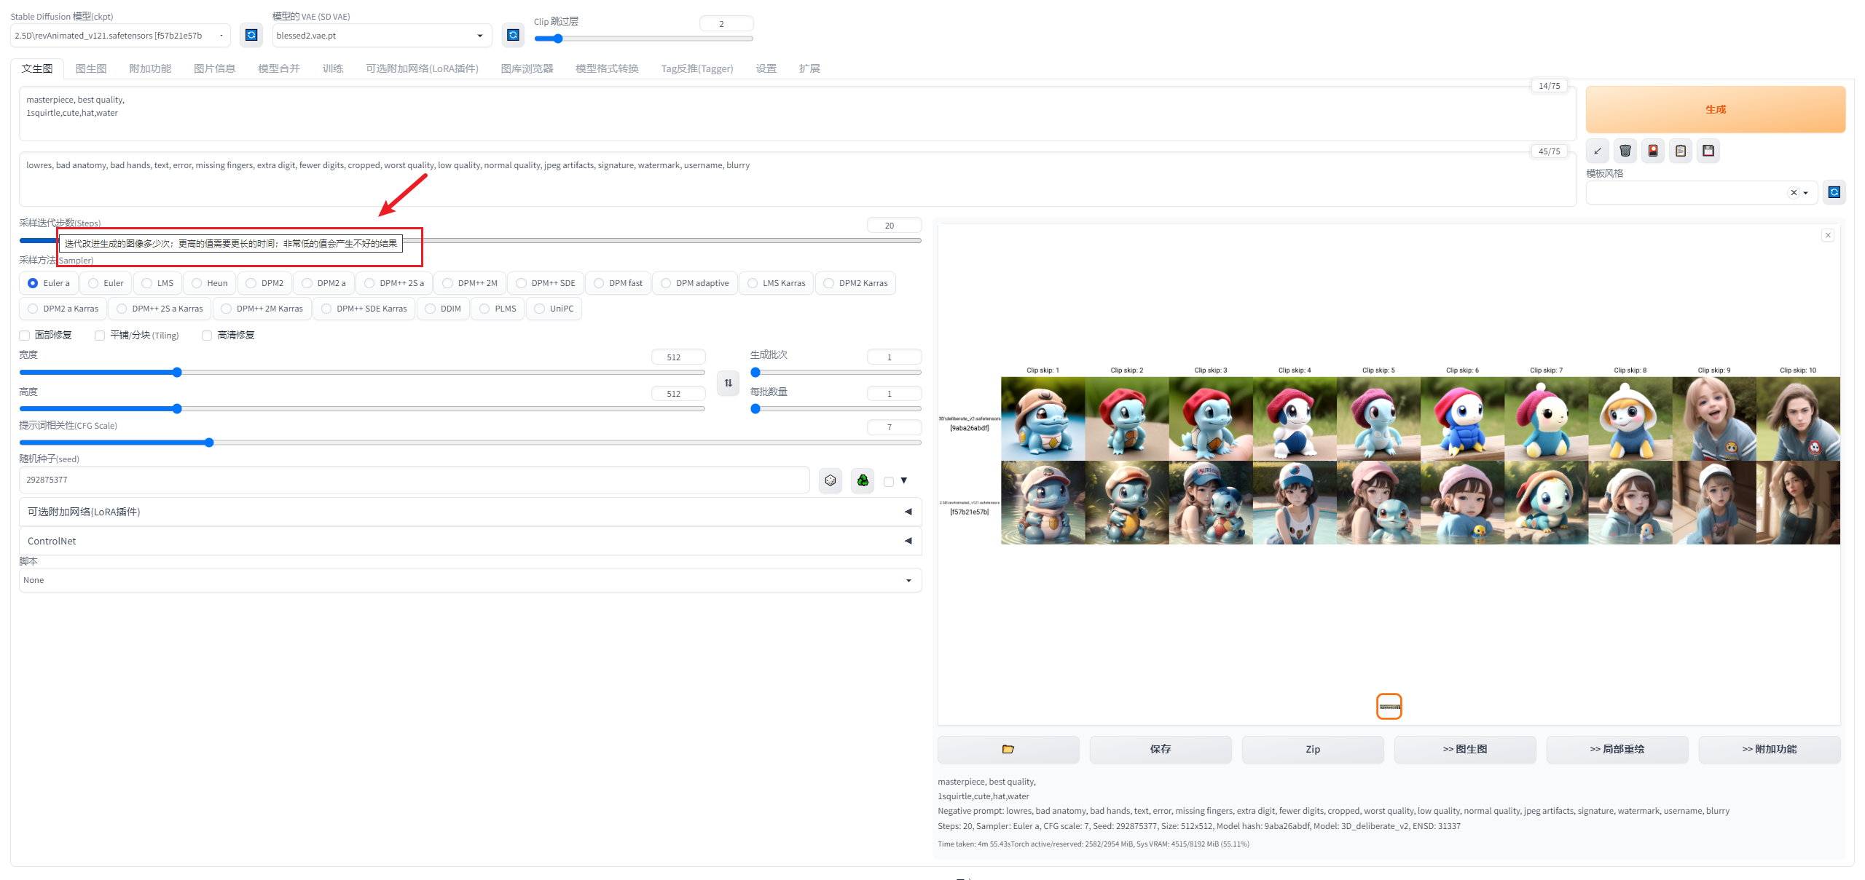
Task: Select the DPM2 a Karras sampler
Action: point(63,309)
